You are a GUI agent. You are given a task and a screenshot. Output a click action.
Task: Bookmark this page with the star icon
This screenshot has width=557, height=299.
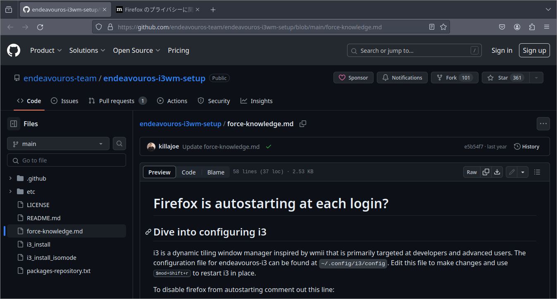tap(443, 27)
